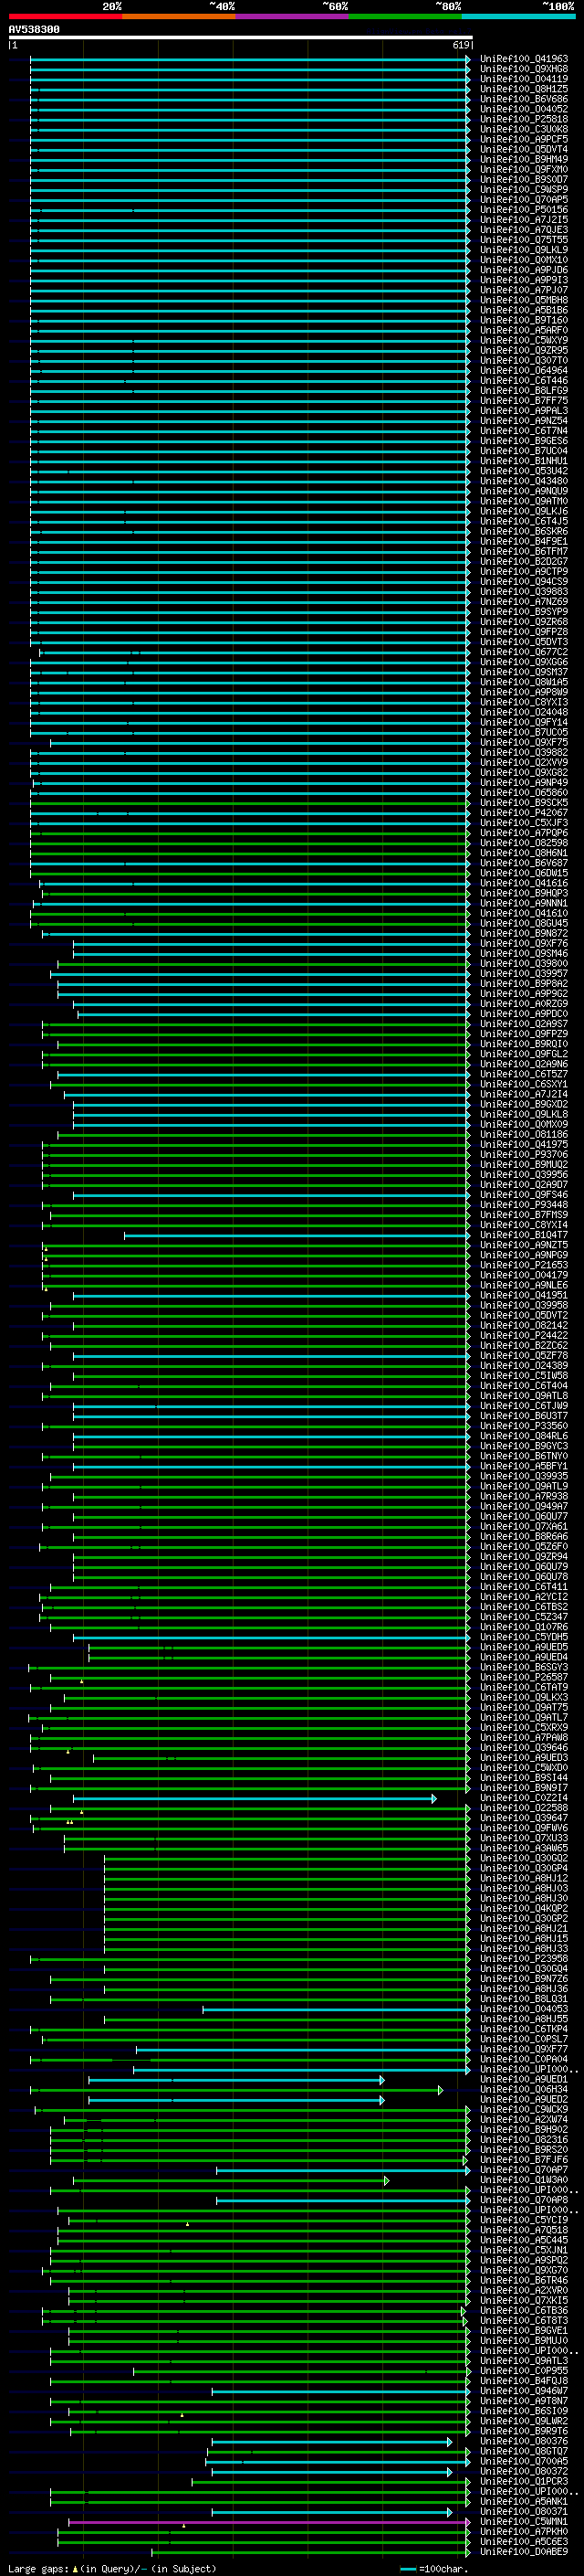Click label UniRef100_P24422
Image resolution: width=584 pixels, height=2576 pixels.
(x=524, y=1335)
